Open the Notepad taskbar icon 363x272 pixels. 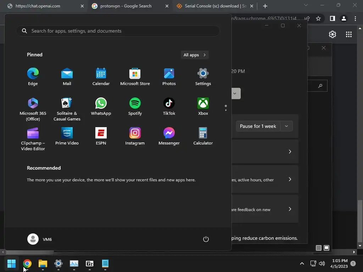105,263
